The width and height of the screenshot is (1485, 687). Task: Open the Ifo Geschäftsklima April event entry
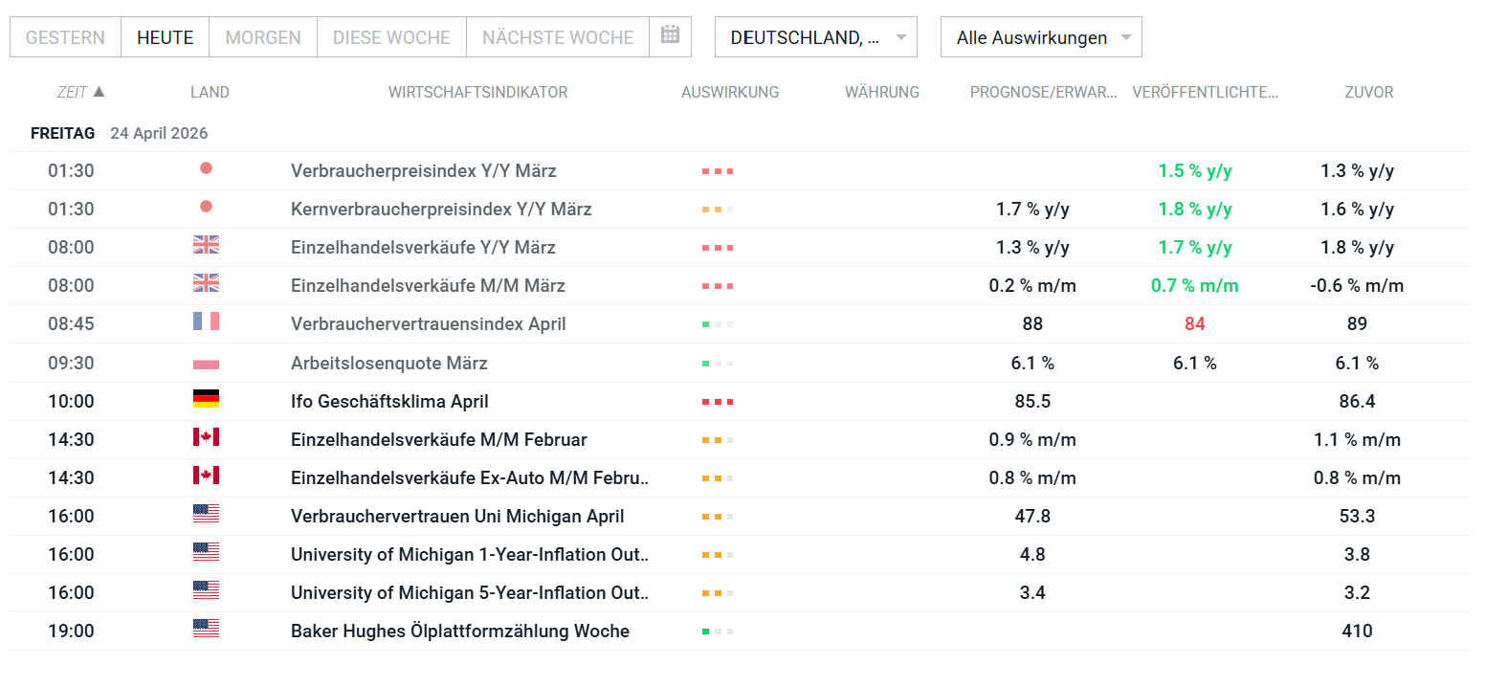point(388,401)
